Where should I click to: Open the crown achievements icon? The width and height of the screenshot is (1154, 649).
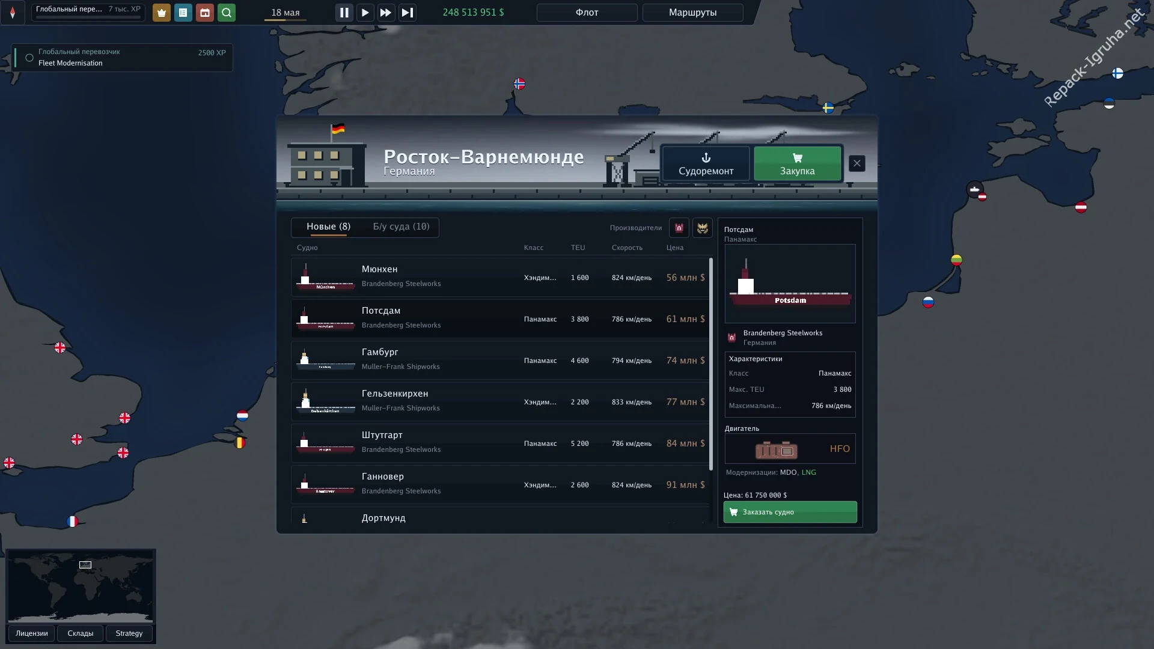click(161, 13)
